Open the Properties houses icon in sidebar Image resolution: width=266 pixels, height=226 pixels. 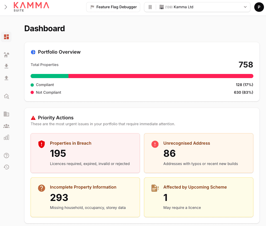[6, 55]
